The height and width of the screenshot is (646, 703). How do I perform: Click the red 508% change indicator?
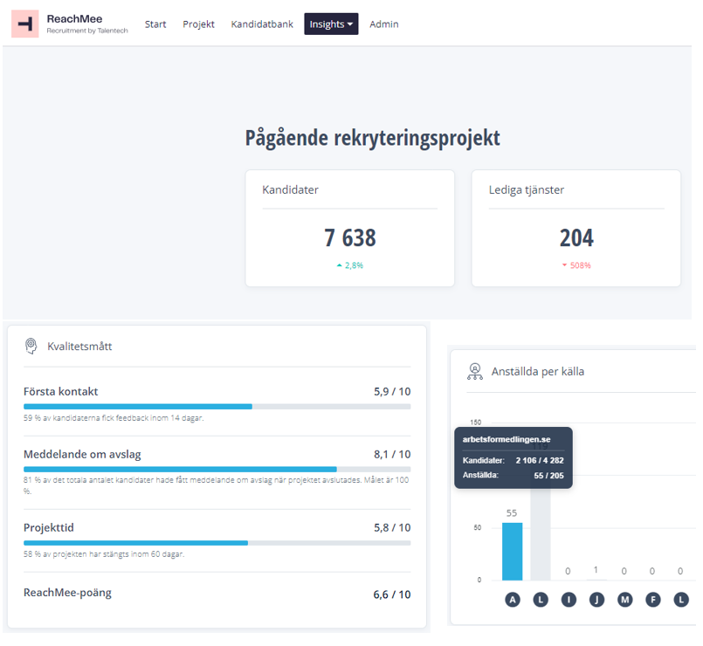(x=576, y=265)
